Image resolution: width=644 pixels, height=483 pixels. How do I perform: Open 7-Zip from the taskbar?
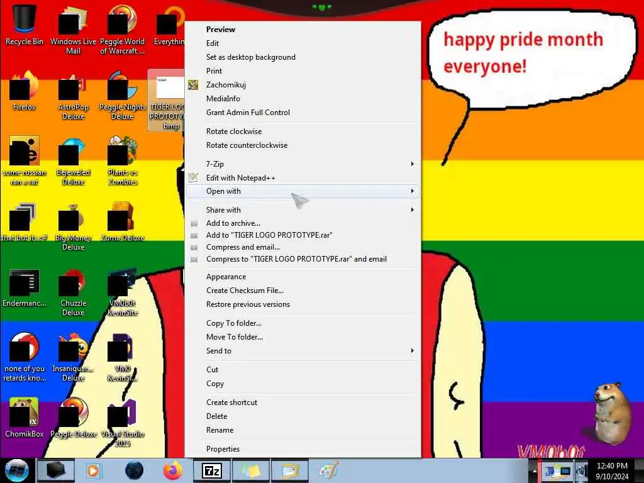212,470
